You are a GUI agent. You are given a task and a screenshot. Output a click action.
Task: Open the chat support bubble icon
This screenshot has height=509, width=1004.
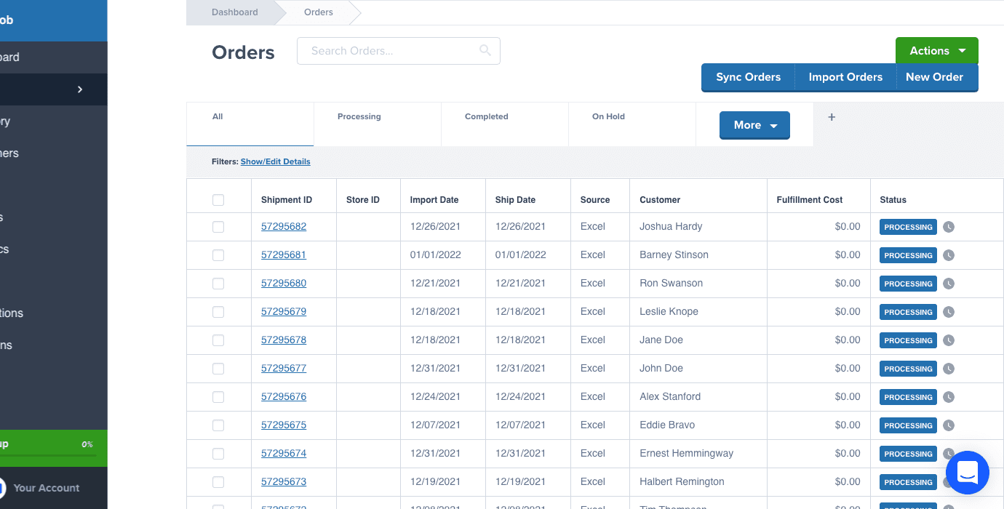(x=967, y=473)
